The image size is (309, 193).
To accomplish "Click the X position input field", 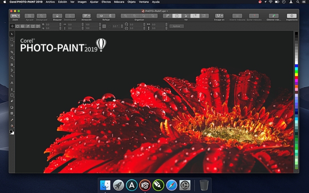I will click(x=52, y=24).
